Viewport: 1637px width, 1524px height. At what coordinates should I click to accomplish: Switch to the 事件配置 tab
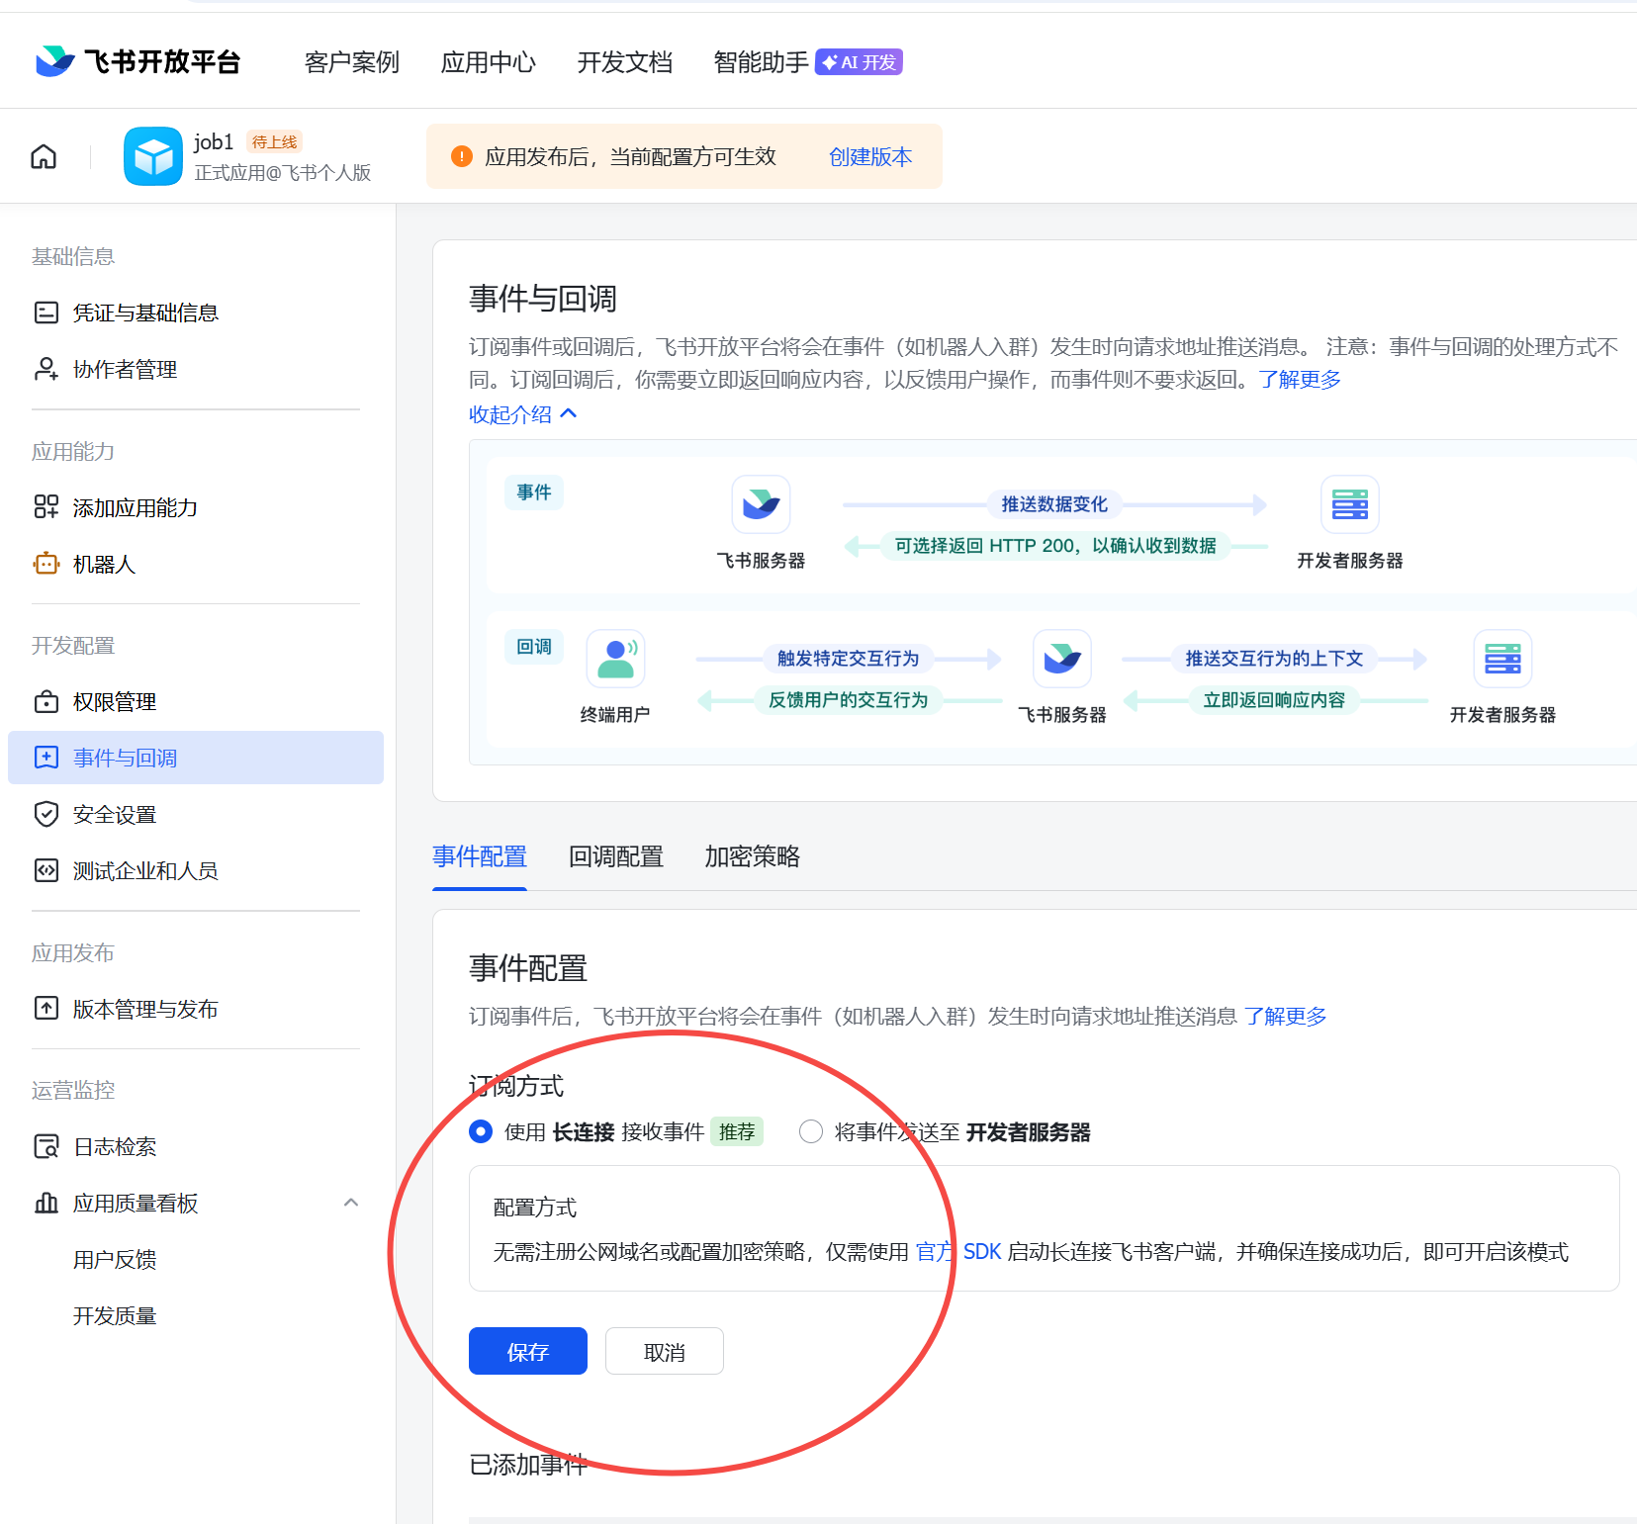click(480, 856)
